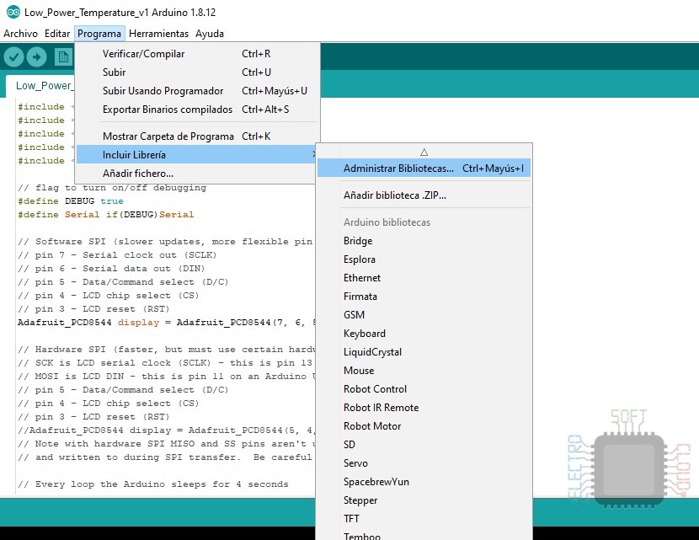Screen dimensions: 699x540
Task: Open the Ayuda menu
Action: tap(210, 34)
